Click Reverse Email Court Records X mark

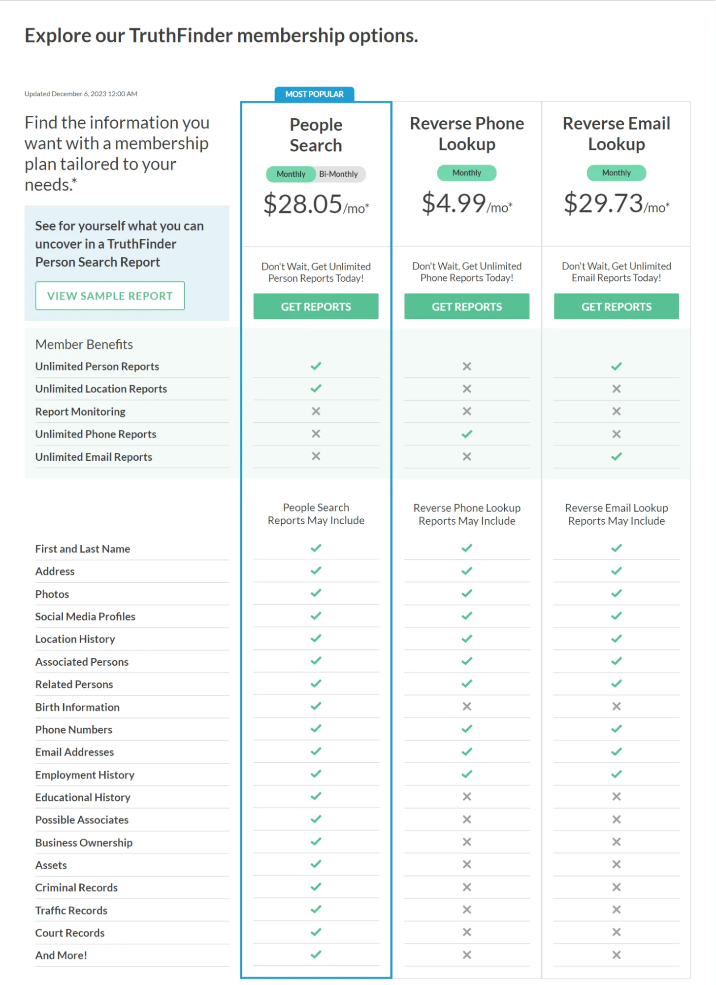tap(616, 932)
